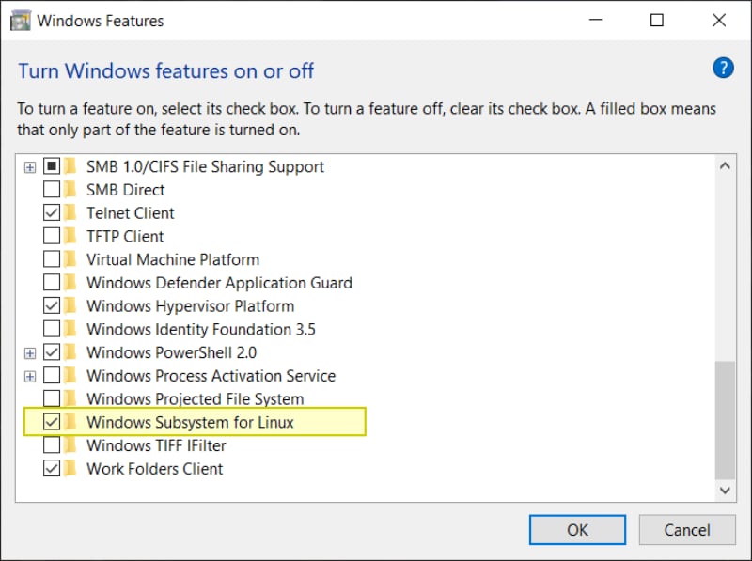Enable the TFTP Client checkbox
This screenshot has width=752, height=561.
(52, 236)
